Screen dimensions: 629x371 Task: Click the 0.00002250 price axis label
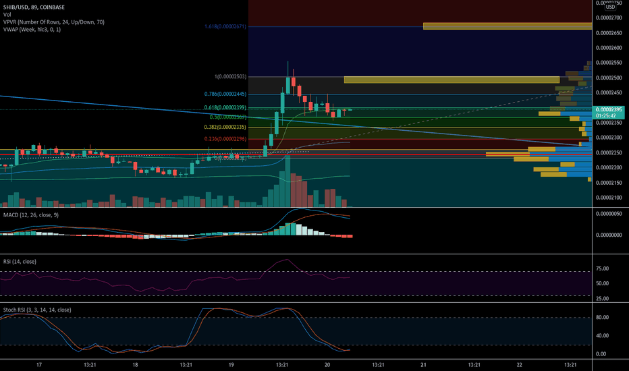[x=609, y=153]
